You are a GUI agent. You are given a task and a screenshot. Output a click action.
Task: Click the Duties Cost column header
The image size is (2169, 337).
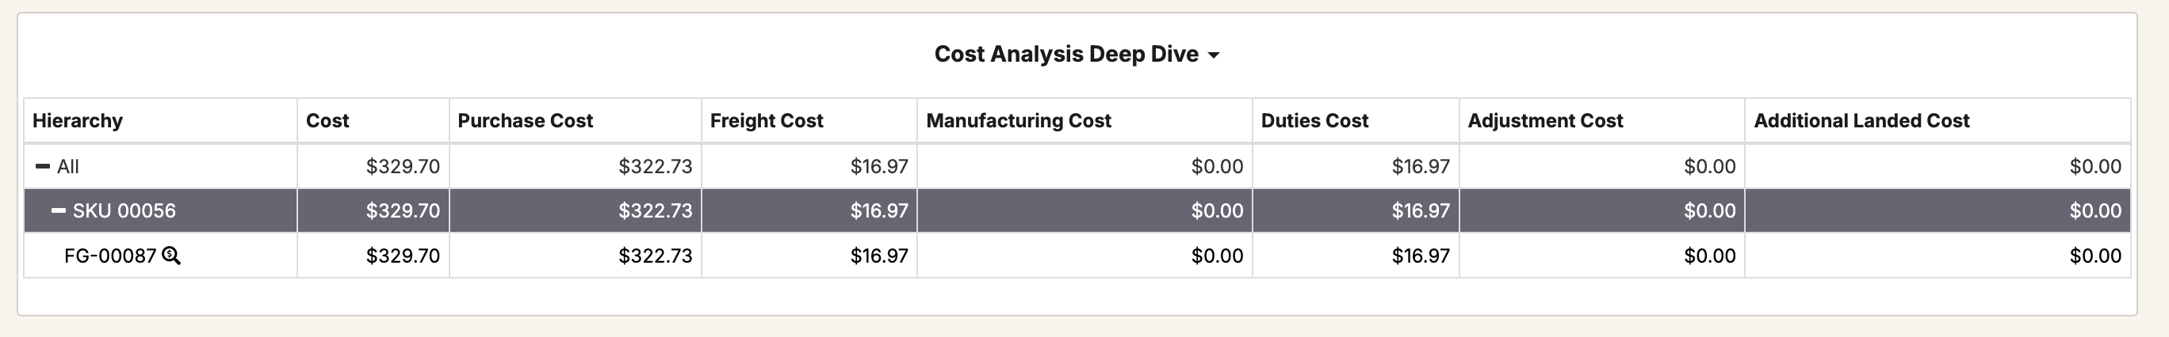[1314, 121]
